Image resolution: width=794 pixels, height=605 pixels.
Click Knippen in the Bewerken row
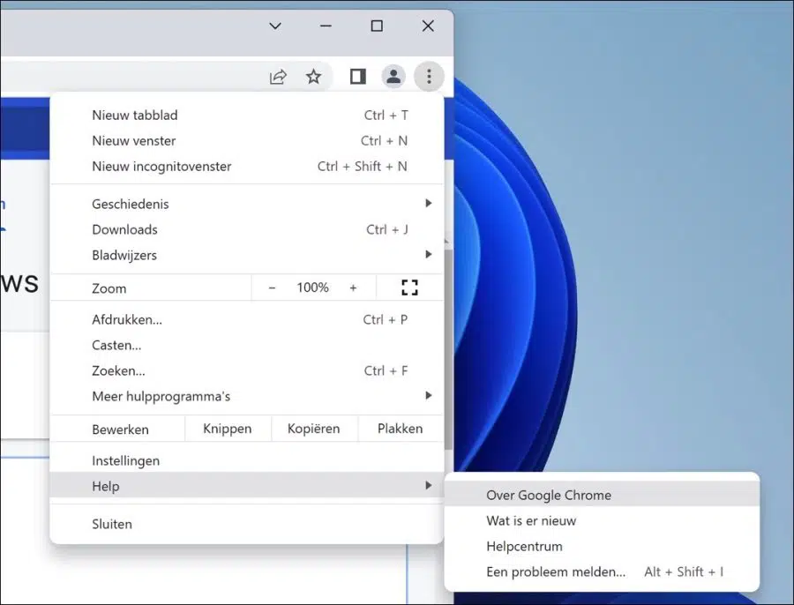tap(228, 429)
